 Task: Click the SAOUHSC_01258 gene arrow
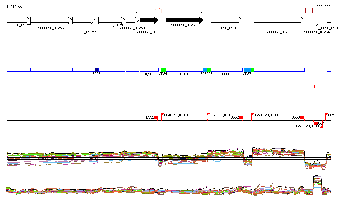[112, 20]
